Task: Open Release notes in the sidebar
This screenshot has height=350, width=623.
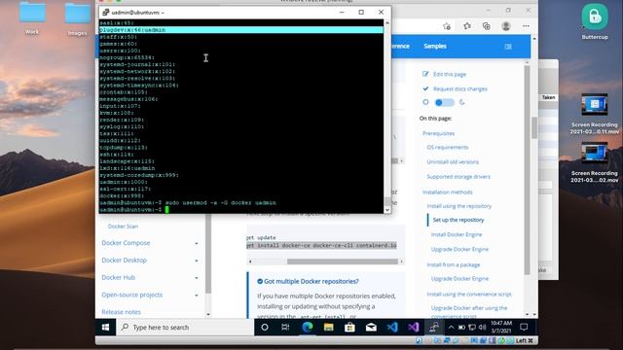Action: pos(121,312)
